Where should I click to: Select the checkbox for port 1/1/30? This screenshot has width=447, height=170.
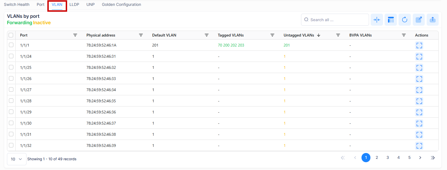pyautogui.click(x=11, y=123)
